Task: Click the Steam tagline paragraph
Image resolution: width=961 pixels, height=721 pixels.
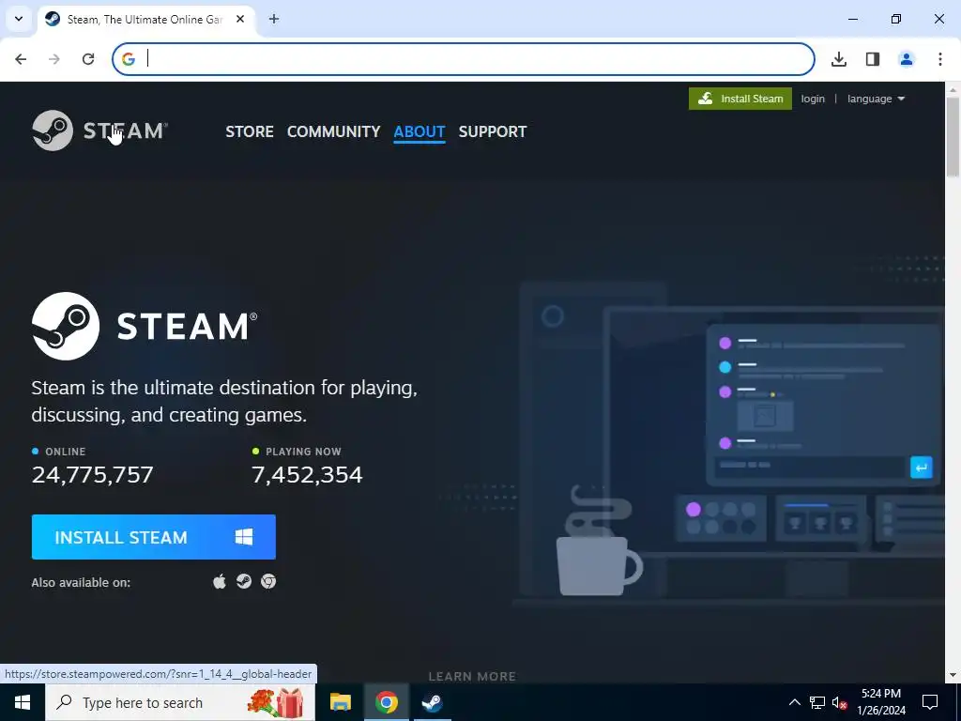Action: [224, 401]
